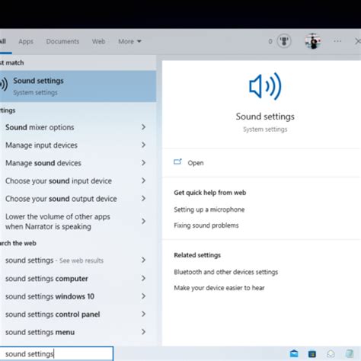Image resolution: width=361 pixels, height=361 pixels.
Task: Expand arrow for sound settings menu
Action: [x=143, y=332]
